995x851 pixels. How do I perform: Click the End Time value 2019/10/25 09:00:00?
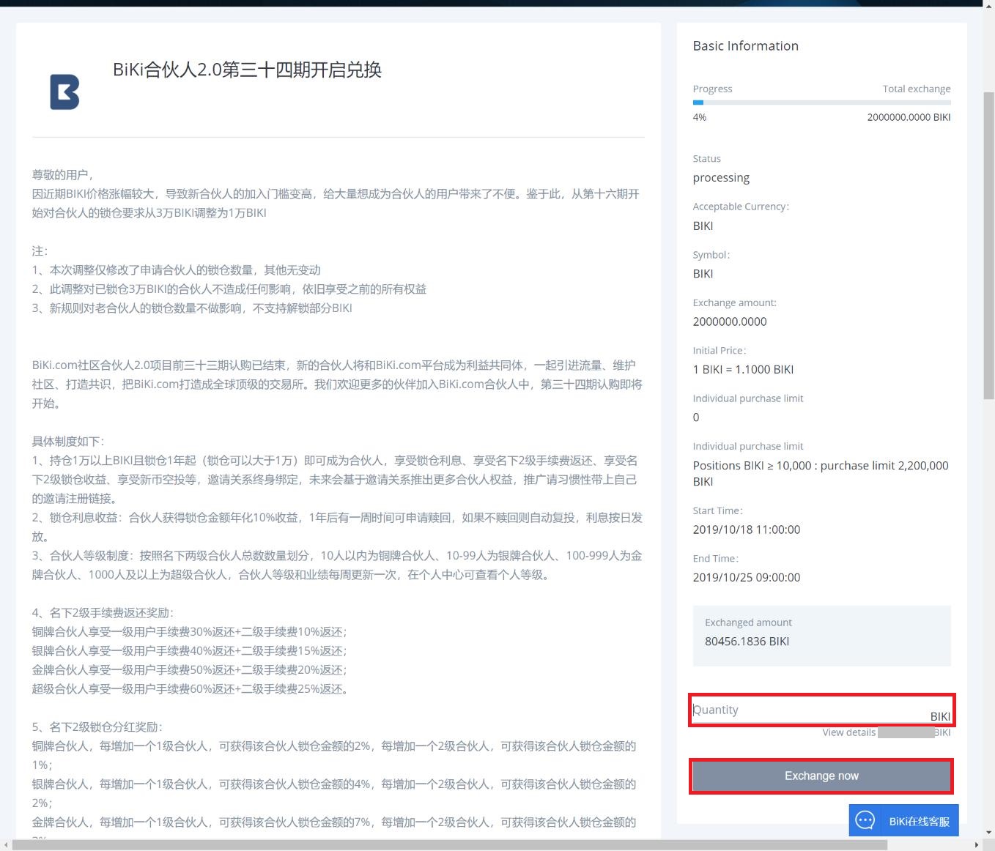[747, 577]
